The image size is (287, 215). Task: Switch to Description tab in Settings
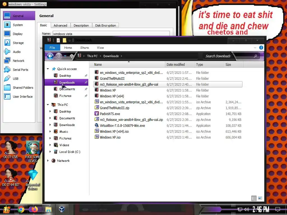81,25
